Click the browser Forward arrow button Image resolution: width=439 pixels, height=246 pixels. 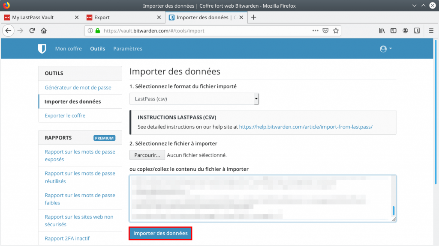(x=20, y=31)
